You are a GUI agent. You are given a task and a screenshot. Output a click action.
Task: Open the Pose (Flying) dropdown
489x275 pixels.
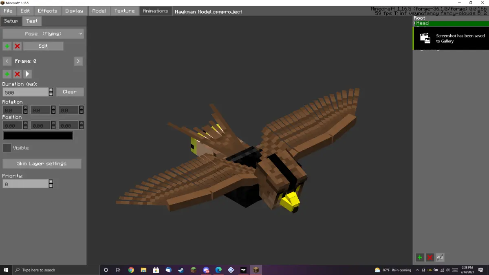43,34
